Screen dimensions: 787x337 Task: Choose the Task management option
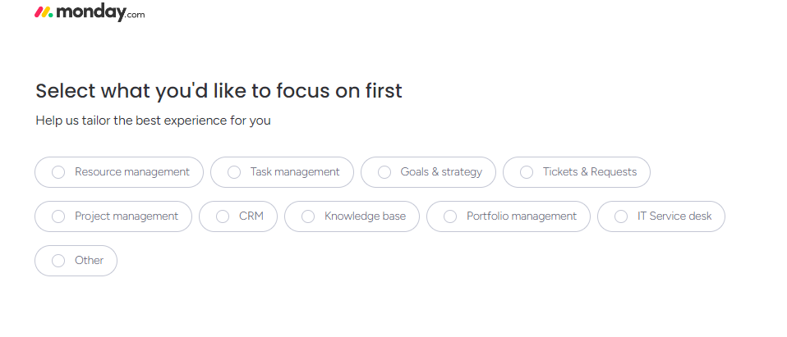tap(234, 172)
